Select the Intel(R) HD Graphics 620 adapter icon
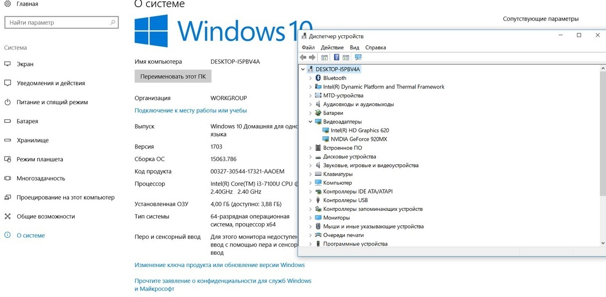Image resolution: width=606 pixels, height=297 pixels. 326,130
